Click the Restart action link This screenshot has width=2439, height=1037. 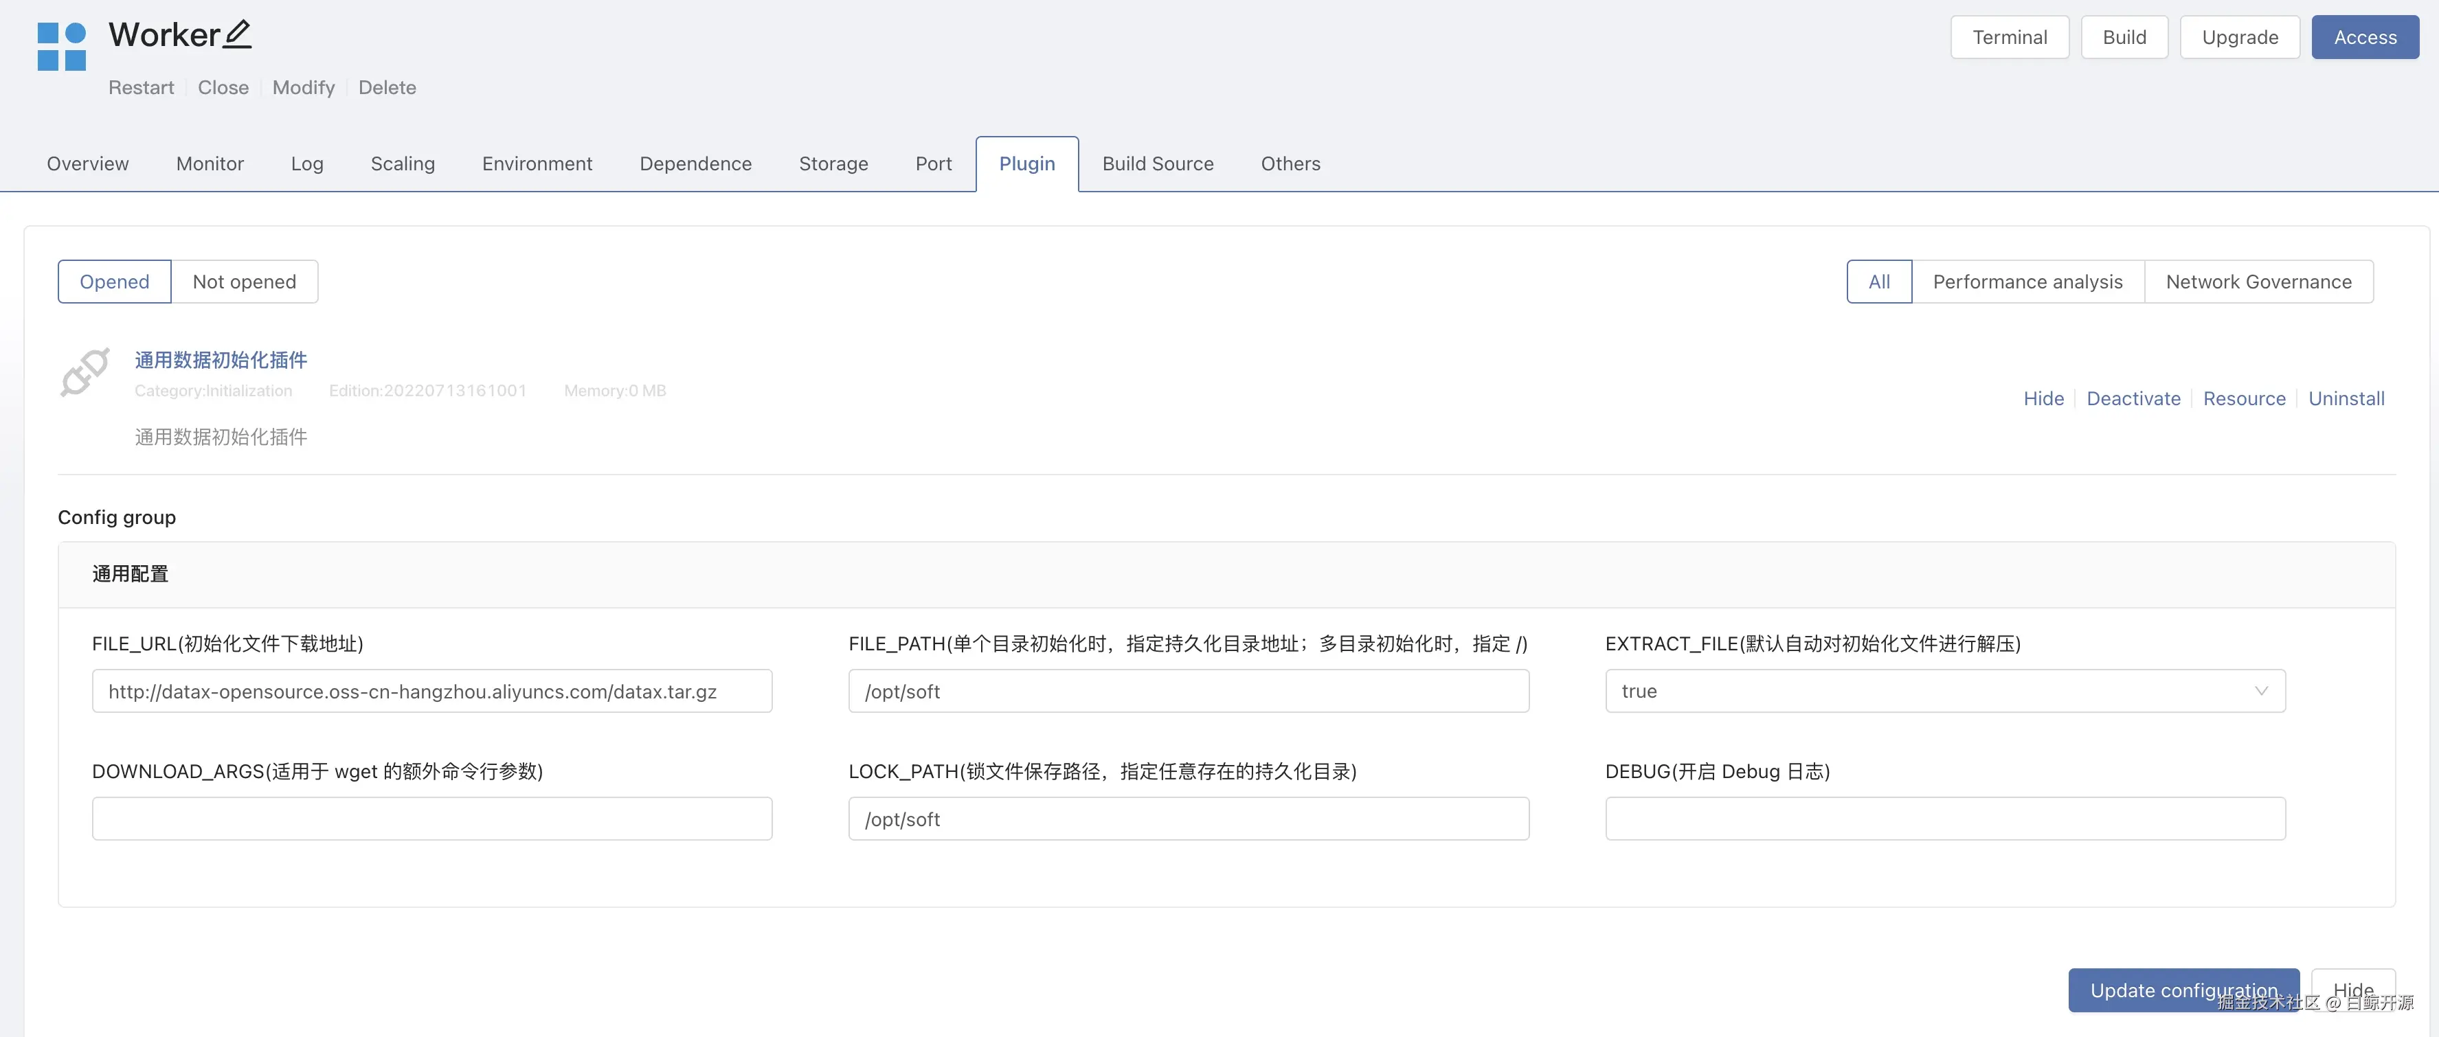[141, 87]
